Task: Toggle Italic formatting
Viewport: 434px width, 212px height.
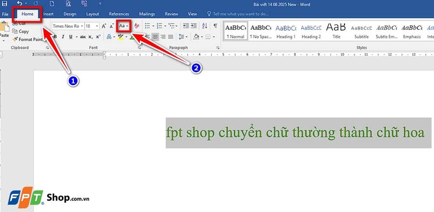Action: tap(63, 36)
